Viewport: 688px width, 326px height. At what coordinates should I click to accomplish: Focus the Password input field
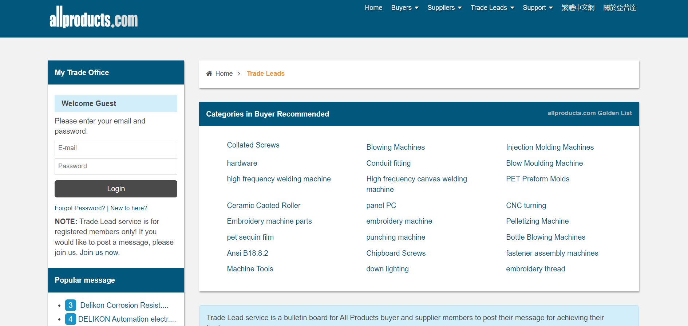coord(116,166)
